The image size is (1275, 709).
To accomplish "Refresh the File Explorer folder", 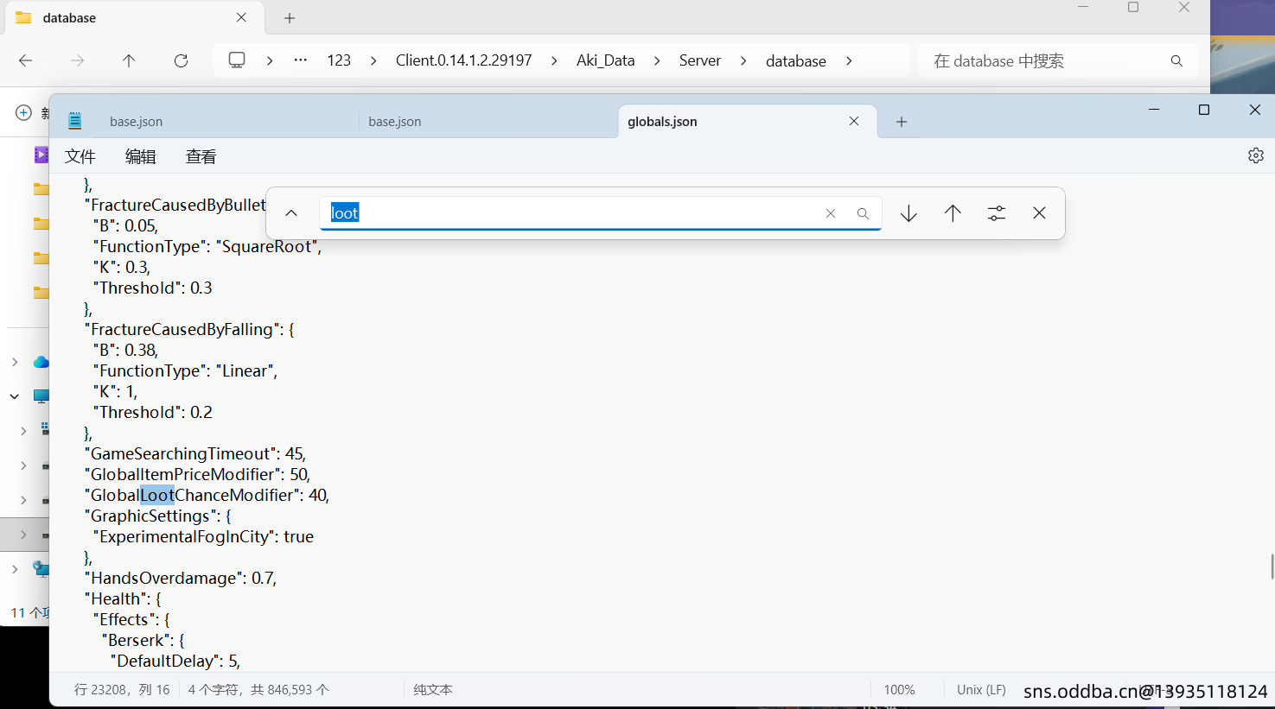I will point(181,60).
